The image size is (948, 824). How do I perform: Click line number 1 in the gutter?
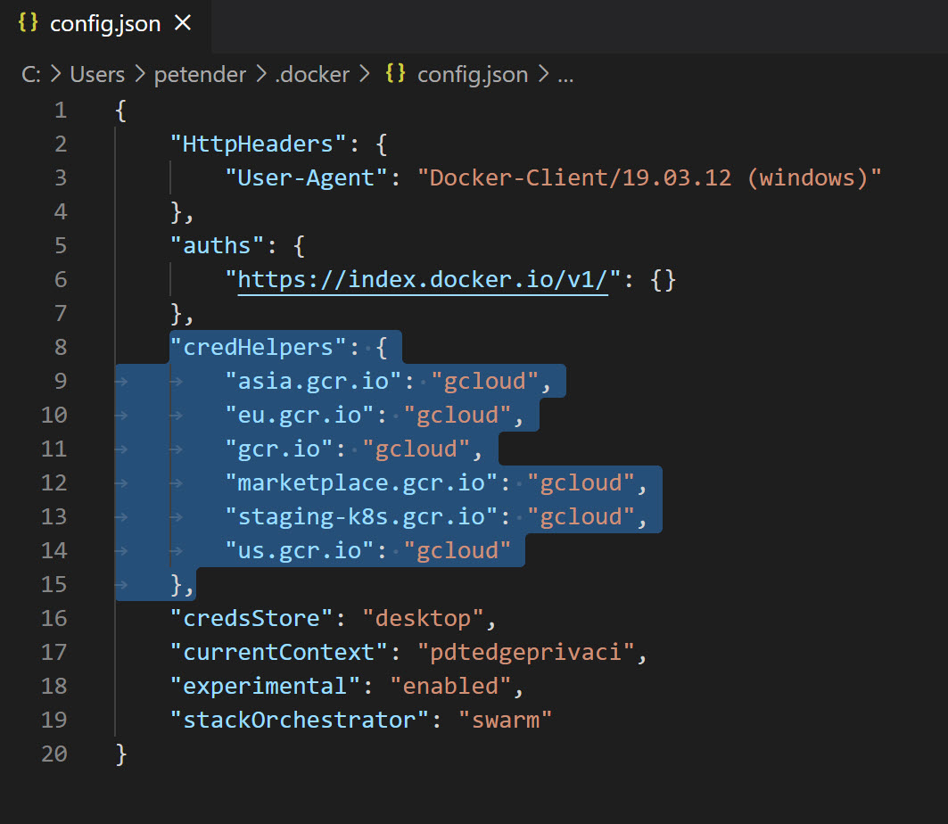(60, 110)
